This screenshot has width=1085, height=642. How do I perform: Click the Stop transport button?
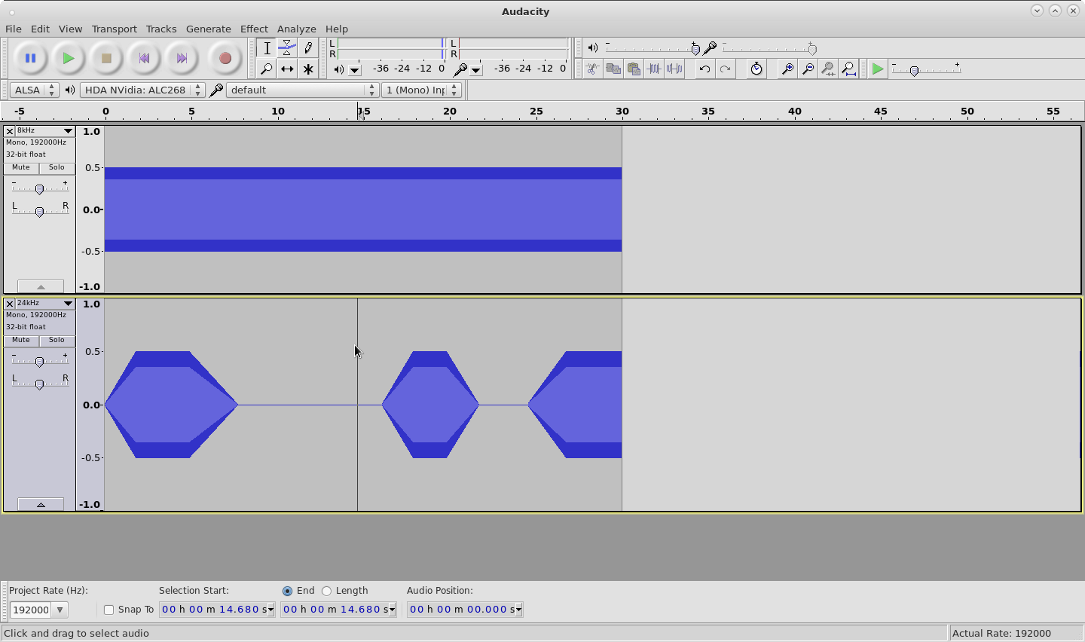106,58
